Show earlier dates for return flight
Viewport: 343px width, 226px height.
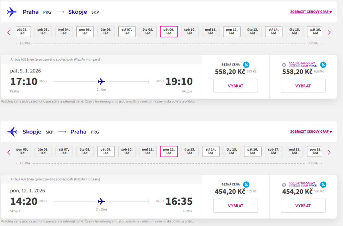(9, 152)
